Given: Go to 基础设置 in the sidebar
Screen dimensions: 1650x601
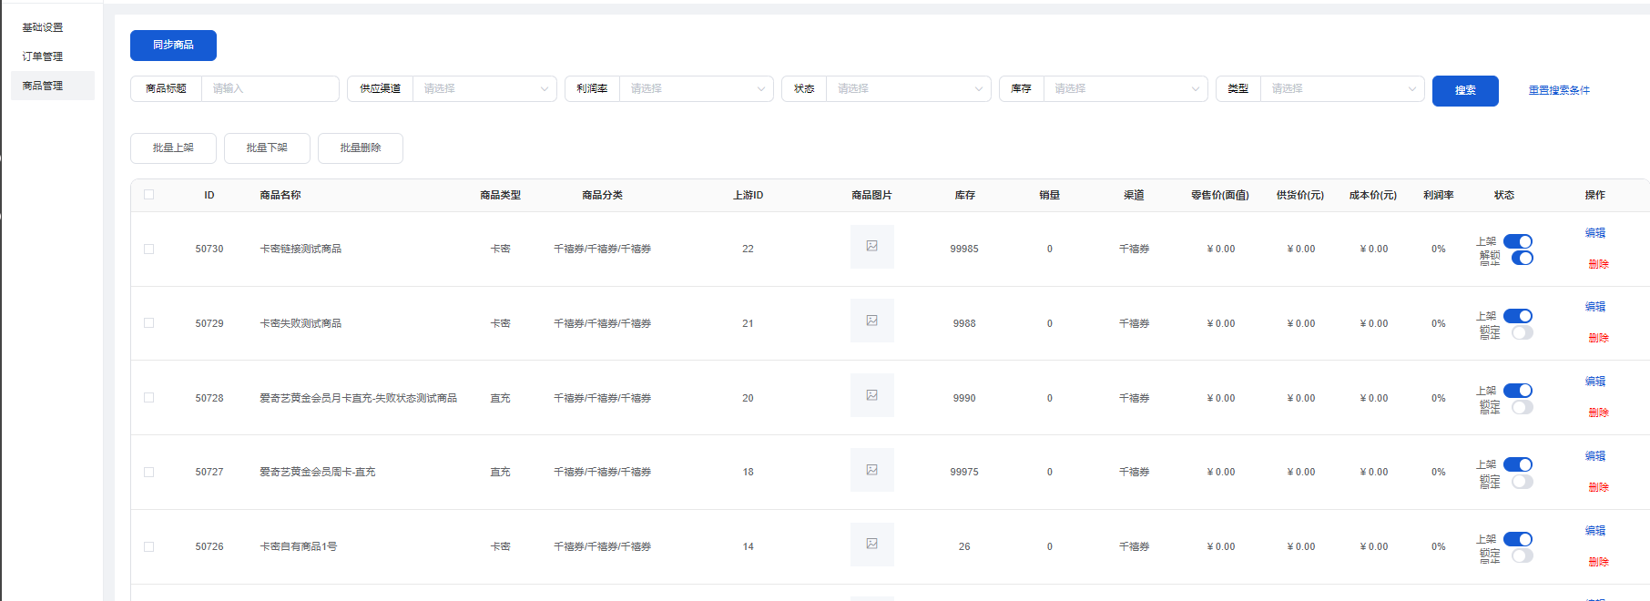Looking at the screenshot, I should pos(43,27).
